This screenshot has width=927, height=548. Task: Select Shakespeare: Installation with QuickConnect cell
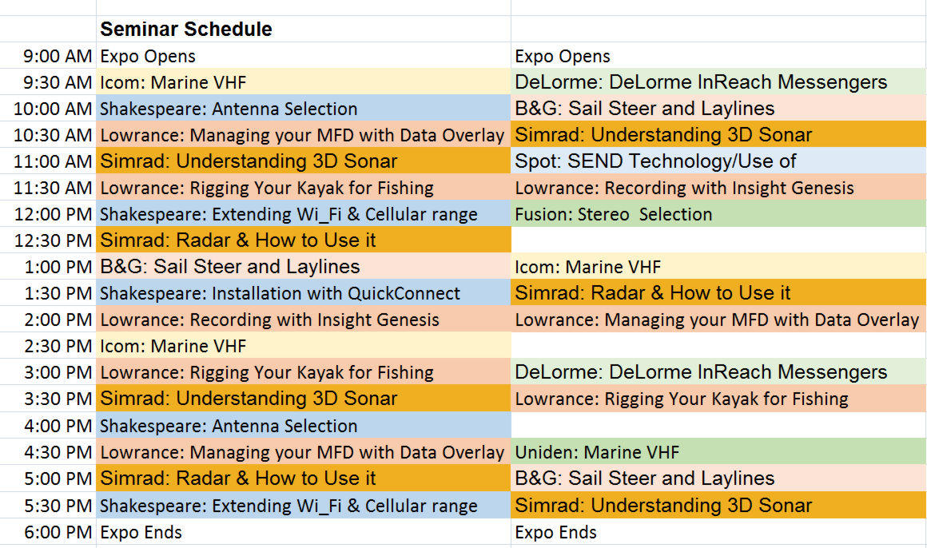tap(304, 292)
